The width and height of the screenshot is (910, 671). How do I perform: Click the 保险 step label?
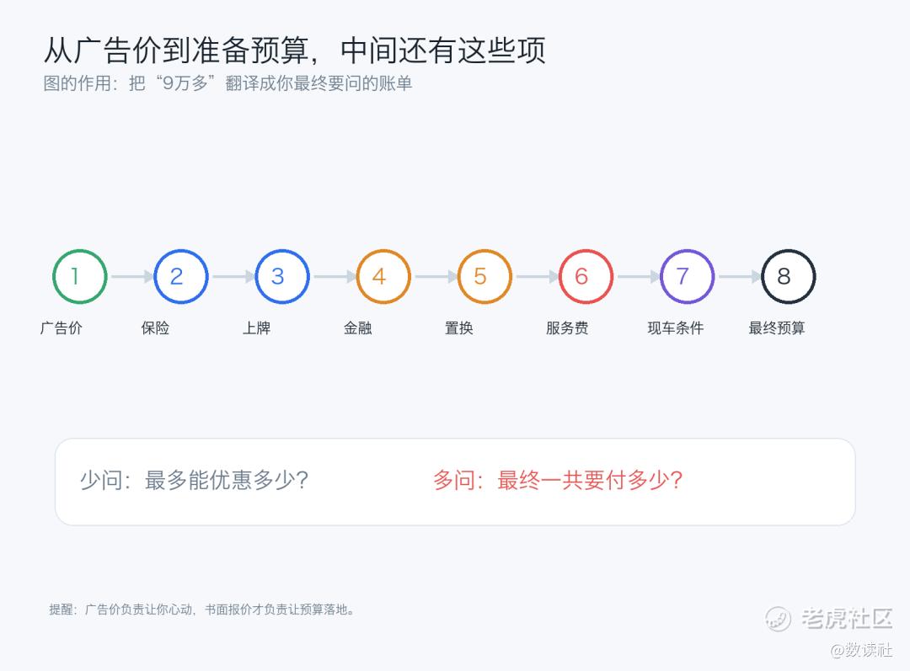pos(155,328)
